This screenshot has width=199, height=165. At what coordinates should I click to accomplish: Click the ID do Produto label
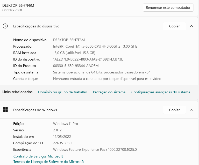25,66
